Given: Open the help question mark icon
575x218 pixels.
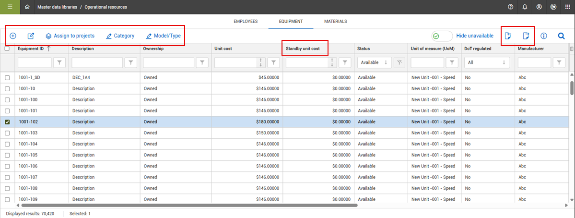Looking at the screenshot, I should pos(510,7).
